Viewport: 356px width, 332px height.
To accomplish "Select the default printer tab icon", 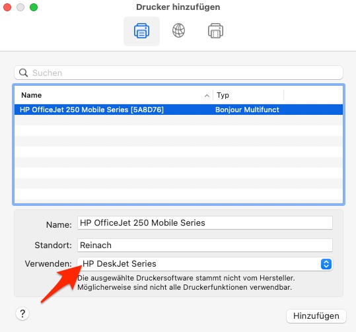I will (141, 31).
